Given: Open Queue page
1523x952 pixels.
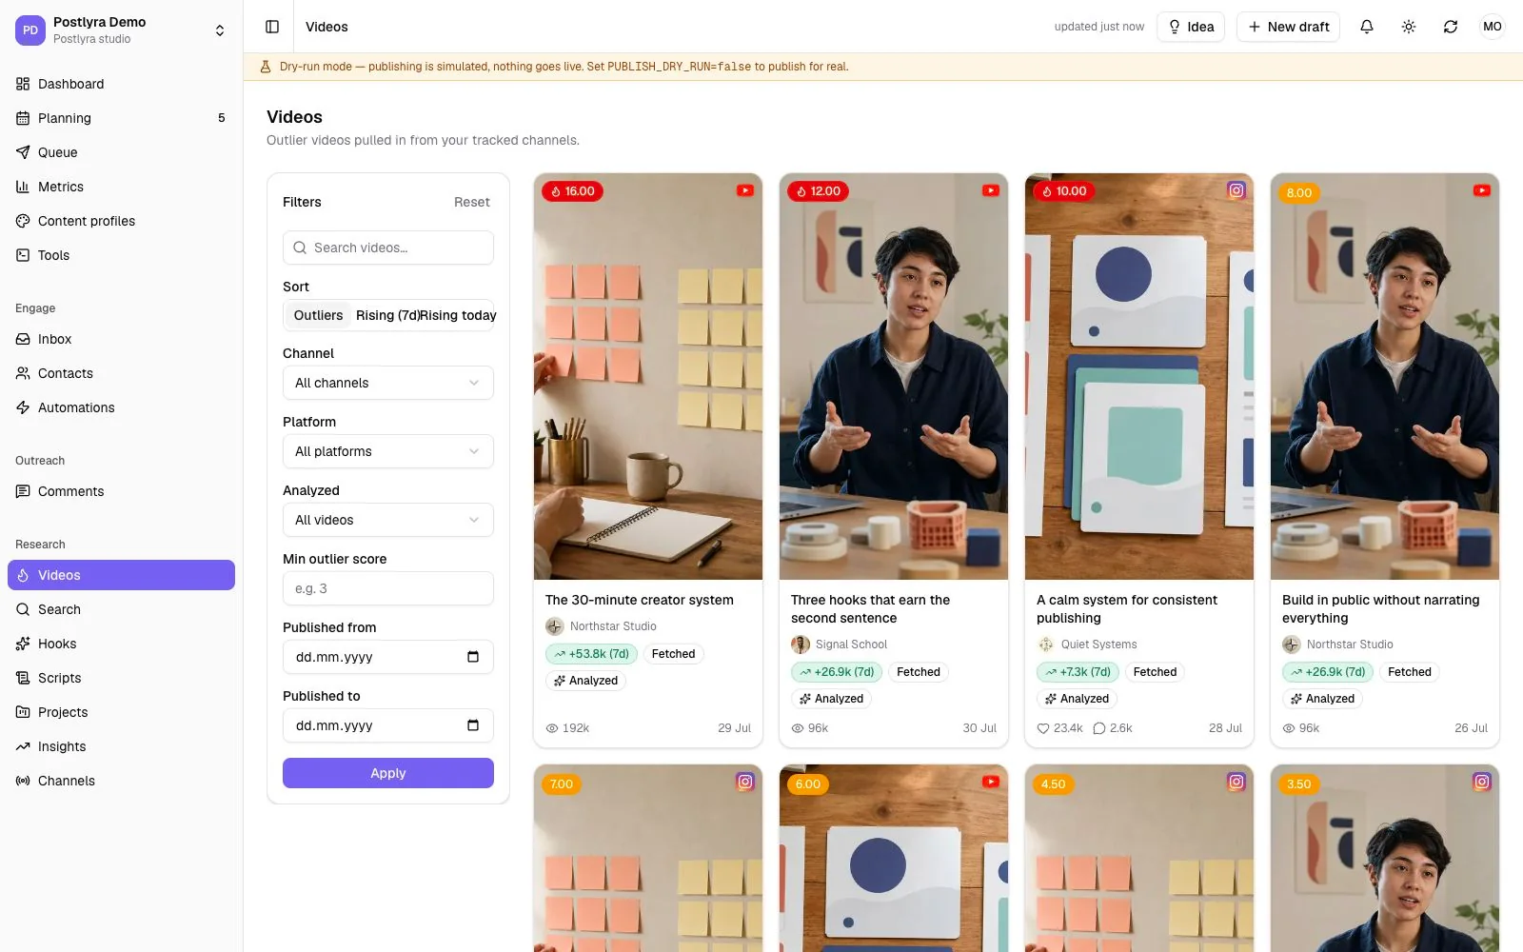Looking at the screenshot, I should 121,152.
